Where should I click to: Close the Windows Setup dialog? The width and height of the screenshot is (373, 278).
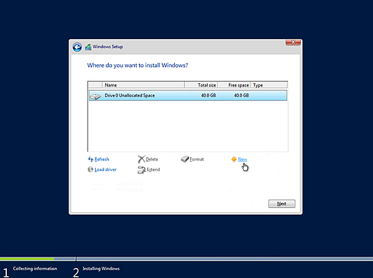293,42
